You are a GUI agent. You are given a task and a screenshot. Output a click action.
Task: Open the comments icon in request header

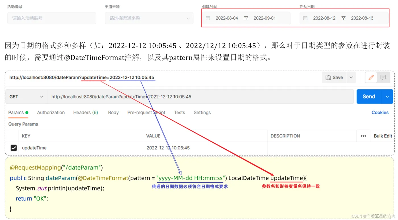click(x=383, y=77)
